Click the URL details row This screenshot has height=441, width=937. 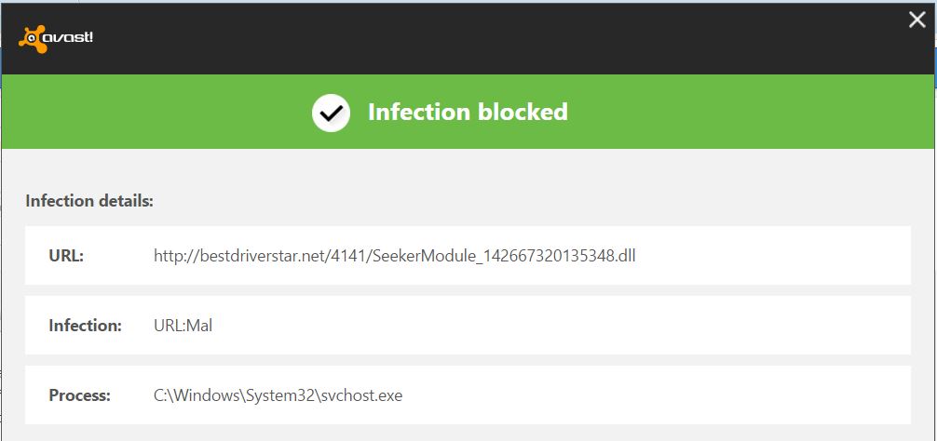tap(468, 256)
